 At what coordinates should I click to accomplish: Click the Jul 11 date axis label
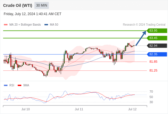(79, 109)
